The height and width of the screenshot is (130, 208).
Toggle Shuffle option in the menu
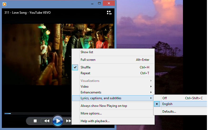114,67
